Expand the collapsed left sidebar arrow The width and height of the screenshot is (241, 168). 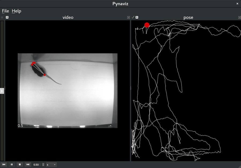(2, 91)
